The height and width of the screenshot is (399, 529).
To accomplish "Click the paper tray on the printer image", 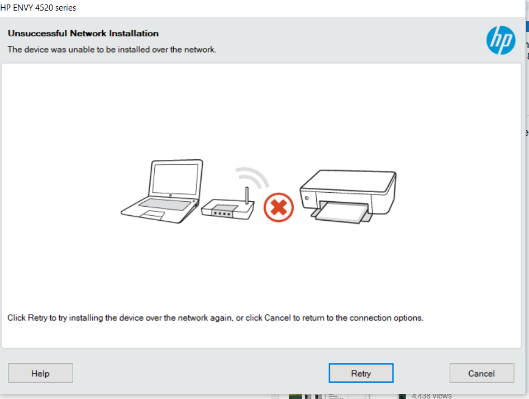I will (x=342, y=212).
